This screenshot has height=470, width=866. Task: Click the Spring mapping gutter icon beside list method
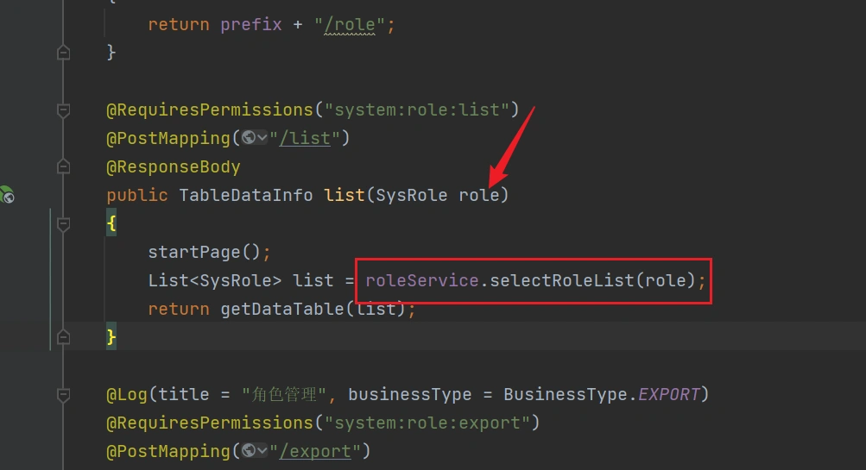pos(6,195)
